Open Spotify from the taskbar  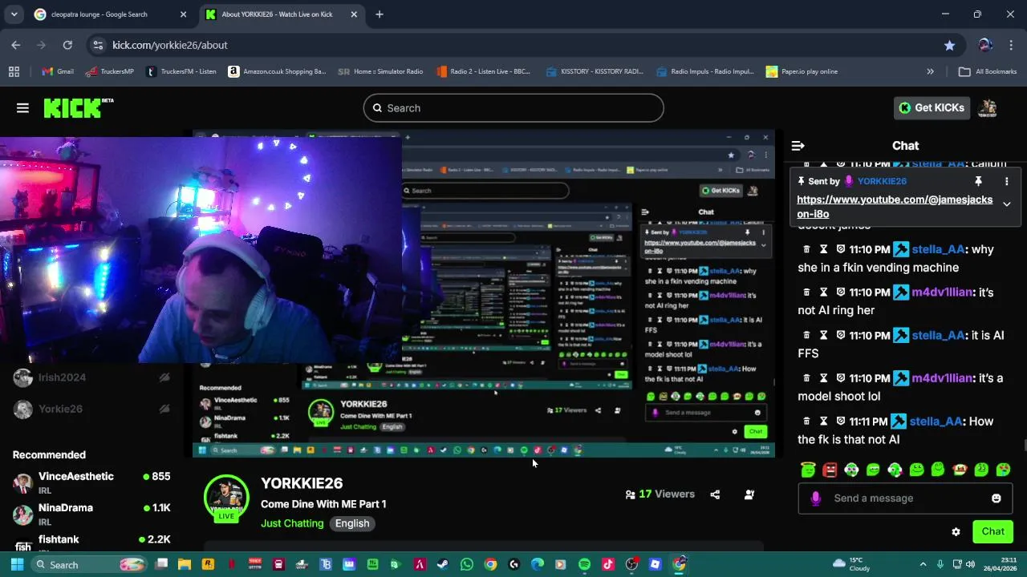point(584,565)
